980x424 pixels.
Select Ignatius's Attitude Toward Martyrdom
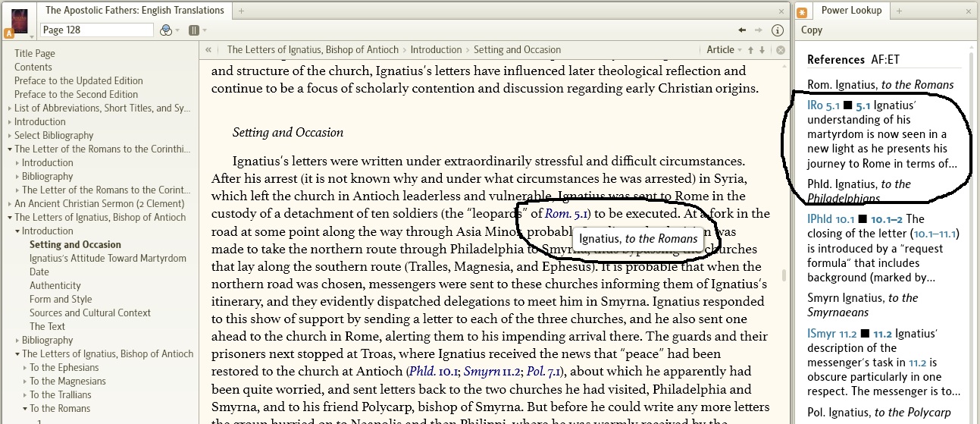click(x=108, y=259)
